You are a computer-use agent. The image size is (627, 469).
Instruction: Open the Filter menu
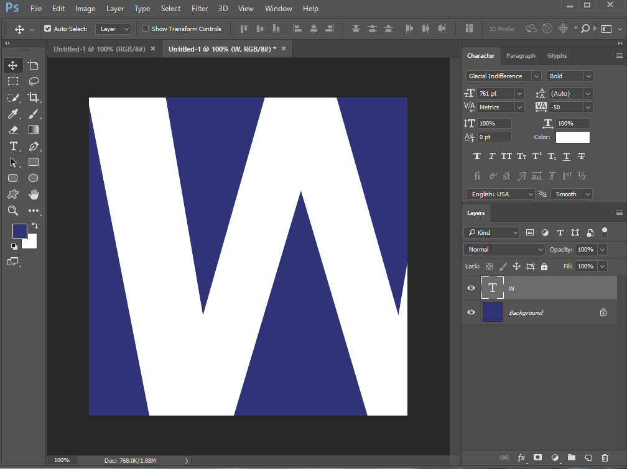point(200,9)
